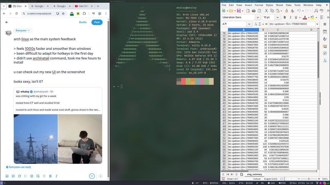Expand the font name dropdown
The width and height of the screenshot is (330, 185).
pos(258,17)
